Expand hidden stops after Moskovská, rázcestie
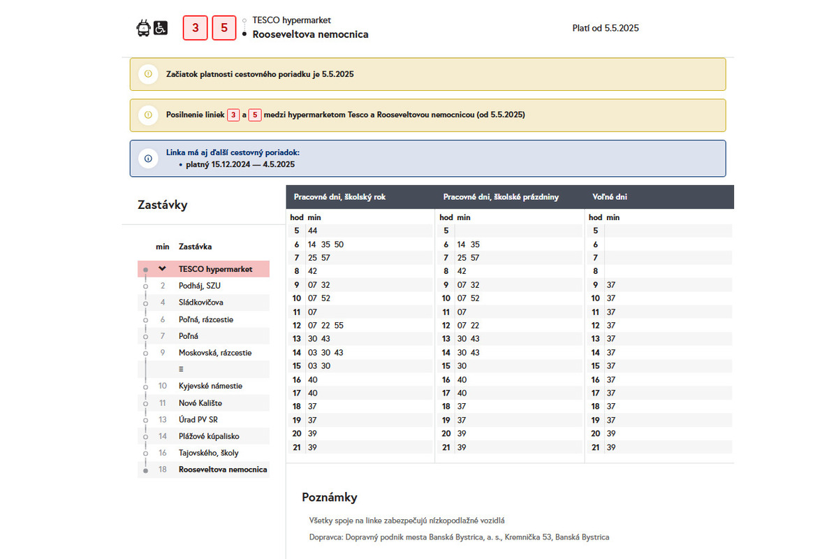 click(x=182, y=369)
